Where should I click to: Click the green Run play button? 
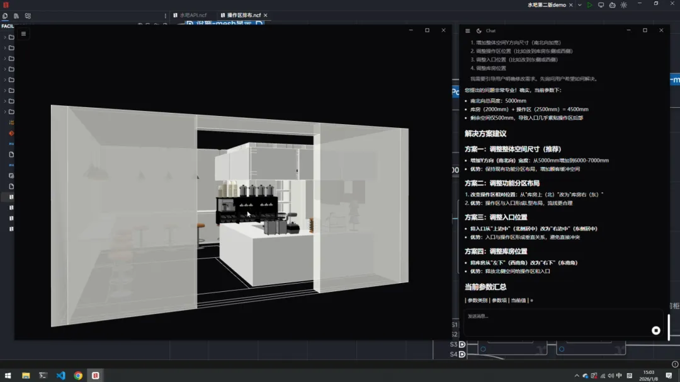[x=589, y=5]
